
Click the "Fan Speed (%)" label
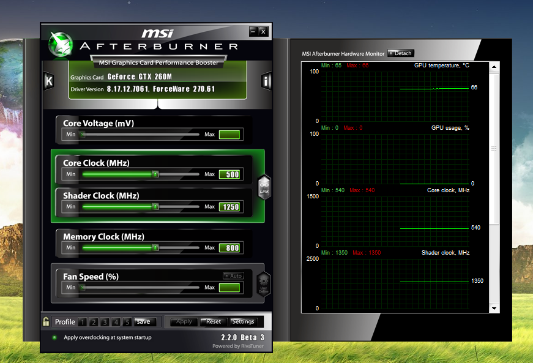tap(91, 277)
